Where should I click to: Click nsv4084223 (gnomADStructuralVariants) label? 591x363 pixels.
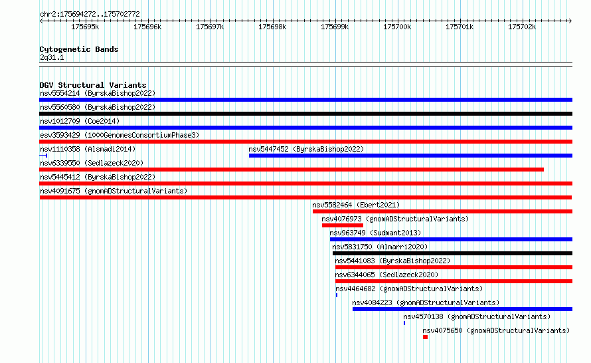426,302
